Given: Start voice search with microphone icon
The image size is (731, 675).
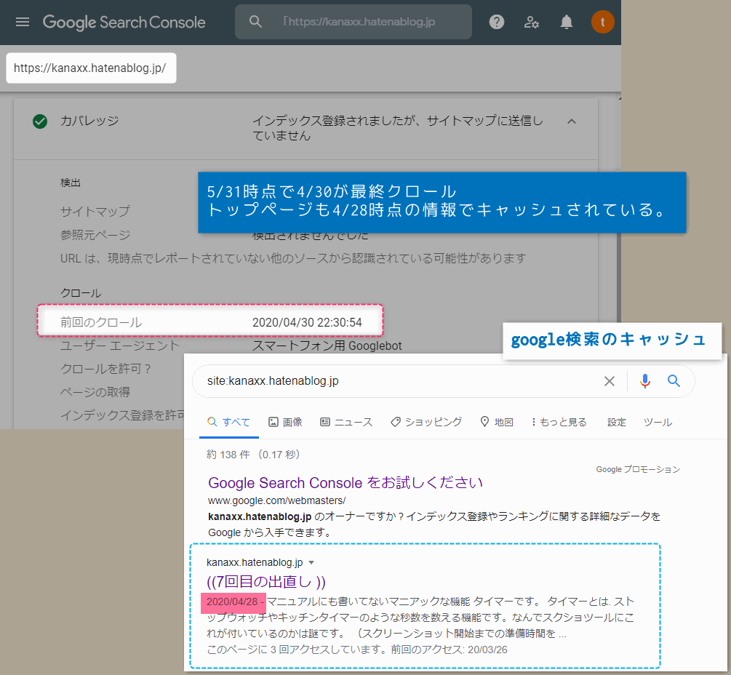Looking at the screenshot, I should 645,381.
